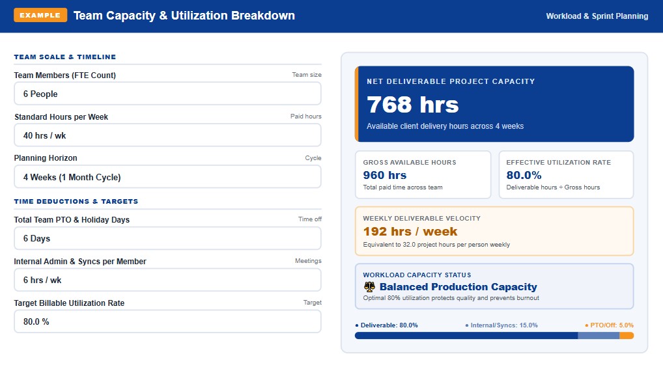Select the Effective Utilization Rate card
The width and height of the screenshot is (663, 369).
(566, 174)
